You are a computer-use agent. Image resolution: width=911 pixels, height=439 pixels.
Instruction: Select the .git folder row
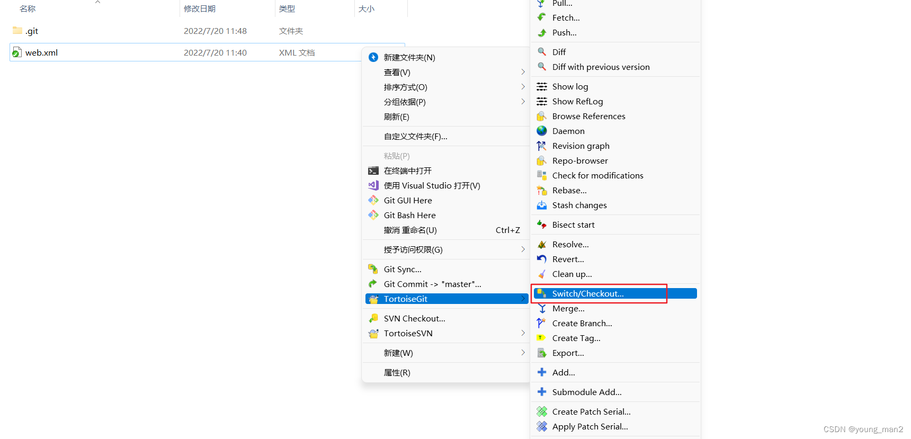tap(208, 31)
